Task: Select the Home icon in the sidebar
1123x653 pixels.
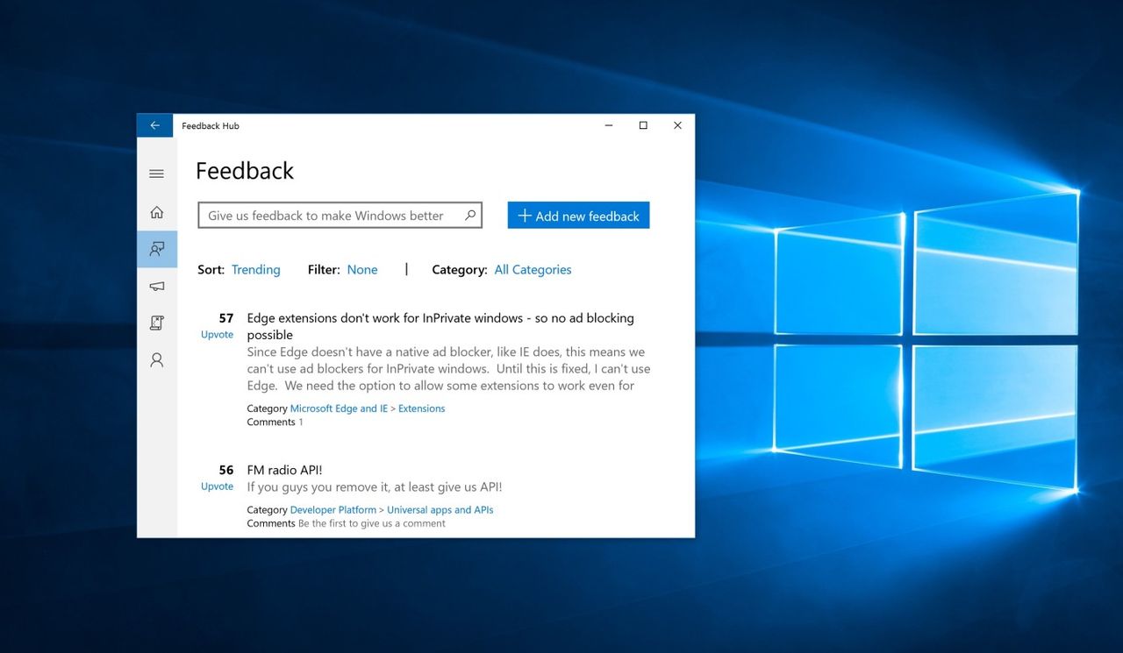Action: (156, 211)
